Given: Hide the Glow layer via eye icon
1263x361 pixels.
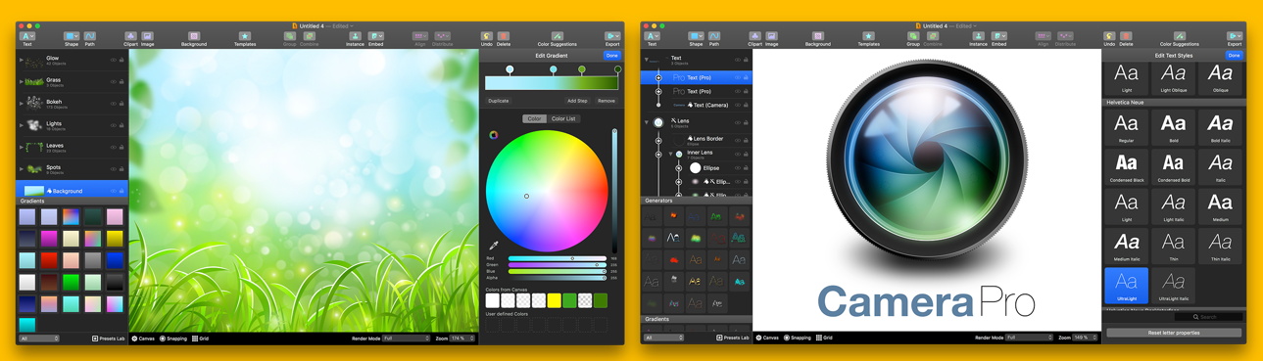Looking at the screenshot, I should click(x=114, y=60).
